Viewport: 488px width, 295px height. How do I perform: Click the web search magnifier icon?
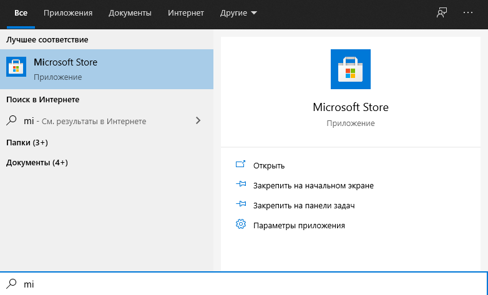point(11,120)
